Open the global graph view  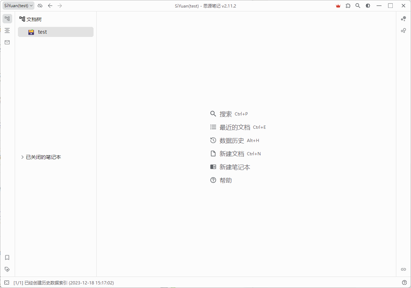[403, 19]
